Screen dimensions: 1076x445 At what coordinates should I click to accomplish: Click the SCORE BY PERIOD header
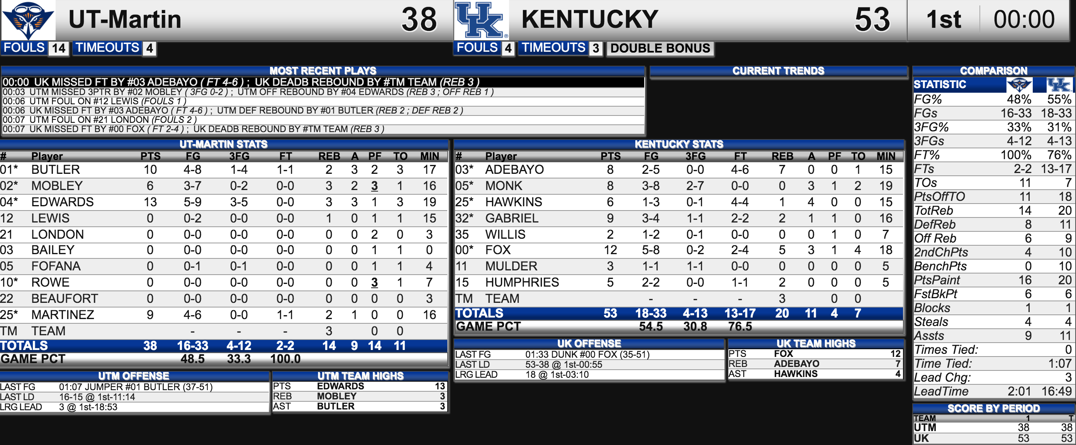click(993, 409)
